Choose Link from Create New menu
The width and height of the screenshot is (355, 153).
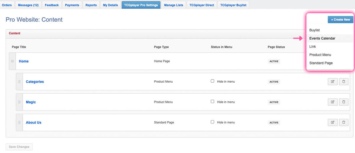pos(330,47)
